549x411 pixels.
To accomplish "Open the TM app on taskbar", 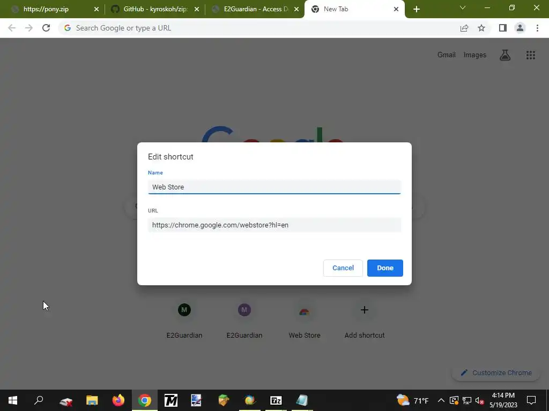I will (171, 400).
